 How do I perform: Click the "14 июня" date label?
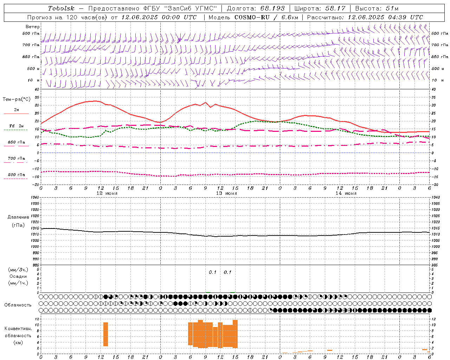pos(346,193)
